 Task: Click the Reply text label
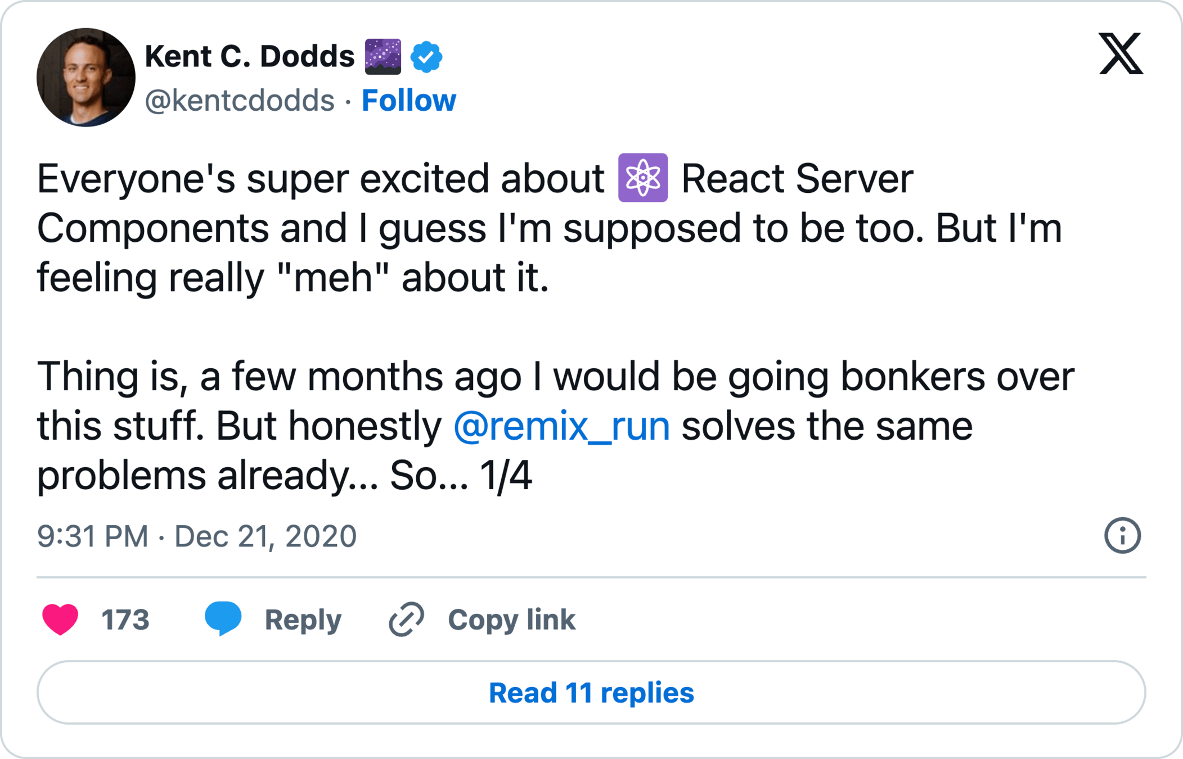303,620
